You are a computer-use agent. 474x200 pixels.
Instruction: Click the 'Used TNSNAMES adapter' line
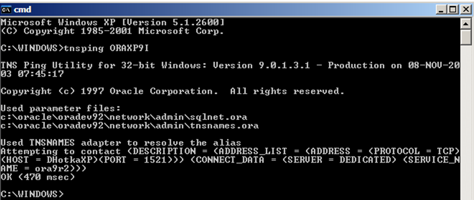click(x=121, y=143)
